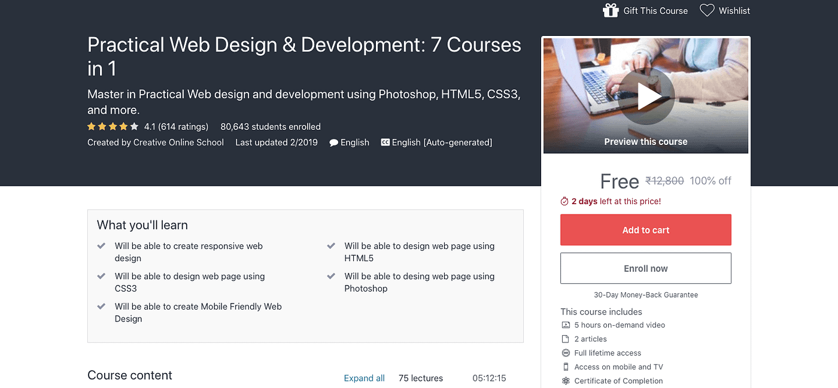Click the 'Course content' heading
Image resolution: width=838 pixels, height=388 pixels.
click(130, 375)
